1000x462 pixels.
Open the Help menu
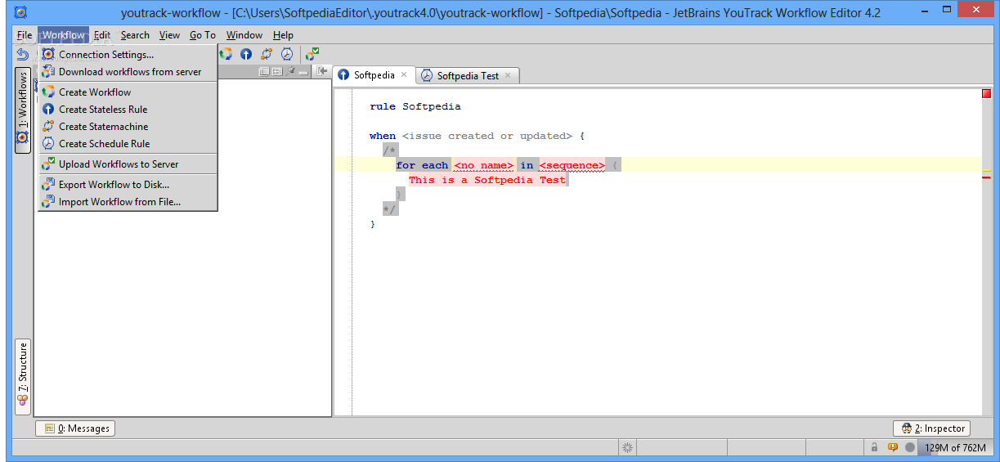tap(283, 35)
